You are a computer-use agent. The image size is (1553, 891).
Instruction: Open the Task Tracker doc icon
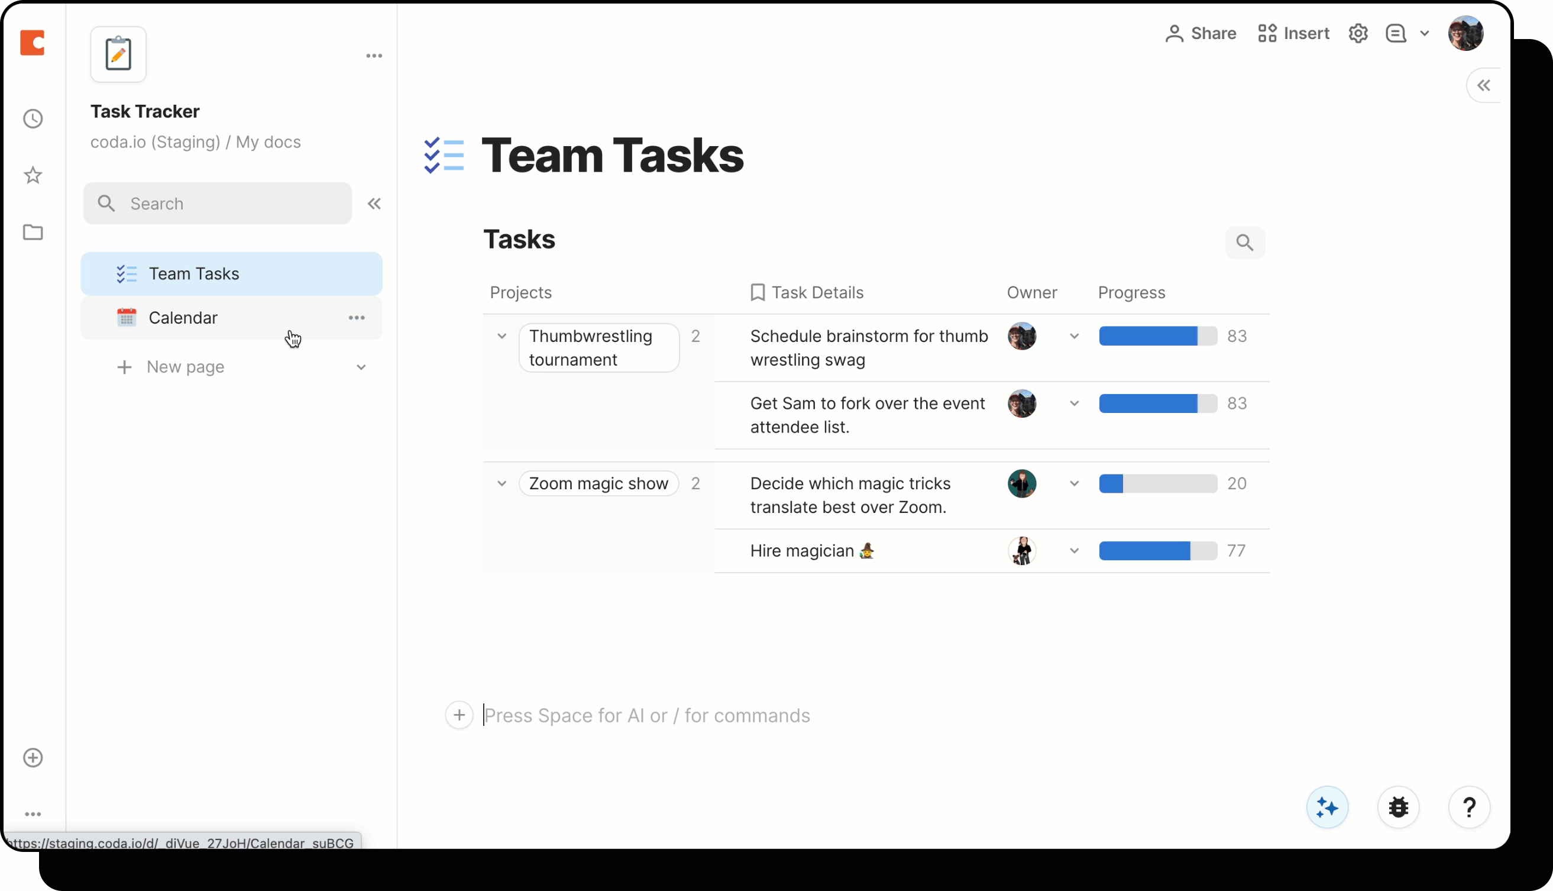[x=118, y=54]
